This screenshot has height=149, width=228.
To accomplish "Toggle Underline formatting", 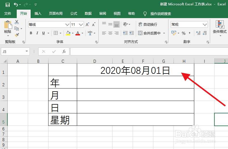I will [43, 33].
